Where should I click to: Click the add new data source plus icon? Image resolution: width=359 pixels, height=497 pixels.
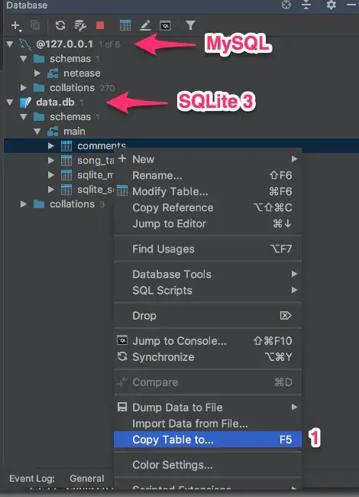(16, 26)
